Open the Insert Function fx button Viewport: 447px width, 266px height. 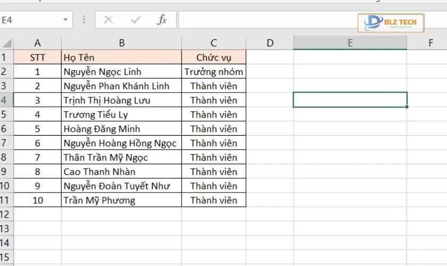pos(162,20)
